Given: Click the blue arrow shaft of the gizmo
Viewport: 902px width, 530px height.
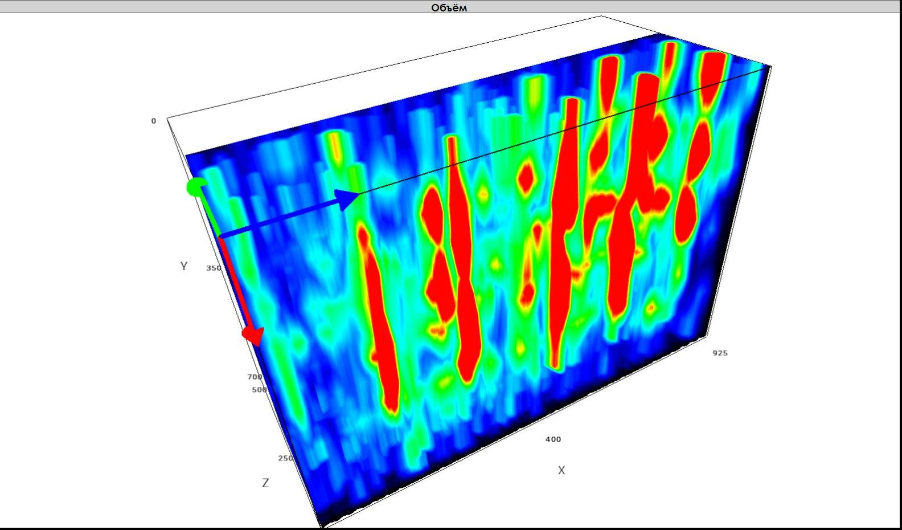Looking at the screenshot, I should (x=279, y=219).
